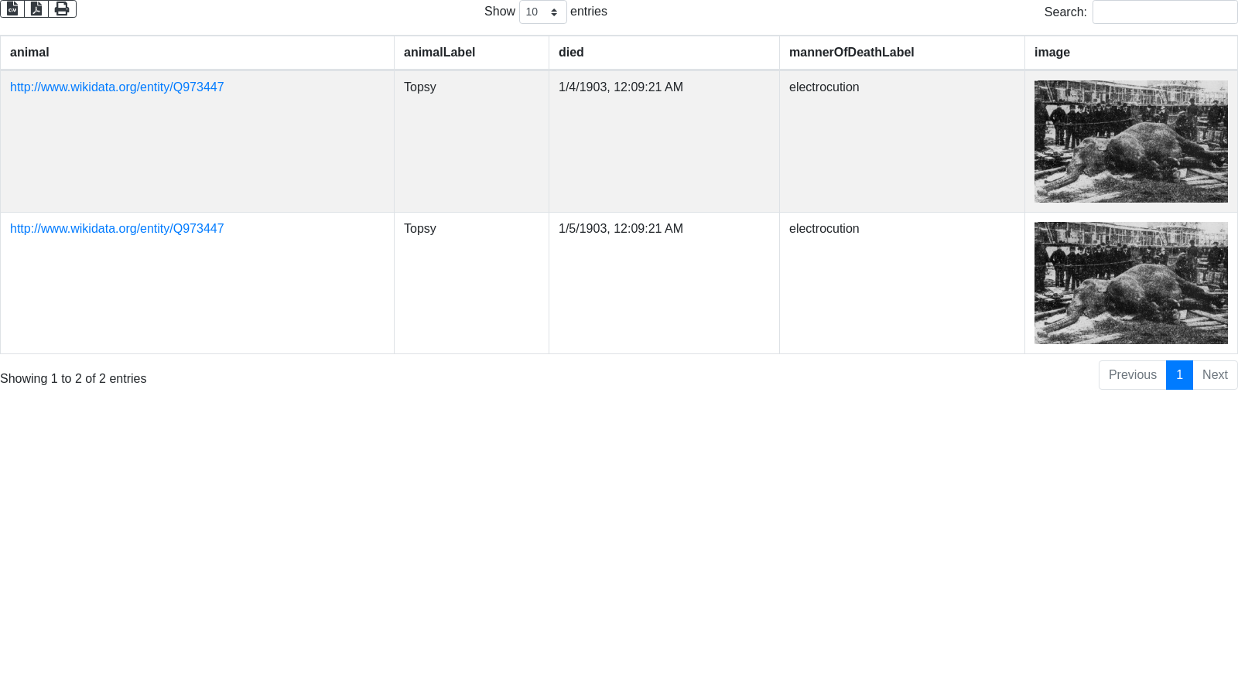Focus the Search input field
The width and height of the screenshot is (1238, 696).
[x=1164, y=12]
